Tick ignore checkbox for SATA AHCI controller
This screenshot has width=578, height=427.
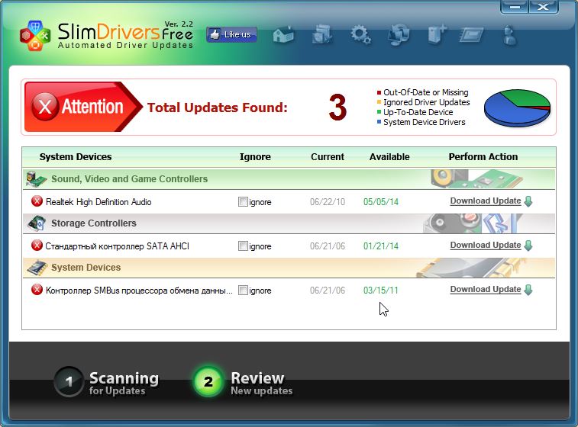pos(243,246)
